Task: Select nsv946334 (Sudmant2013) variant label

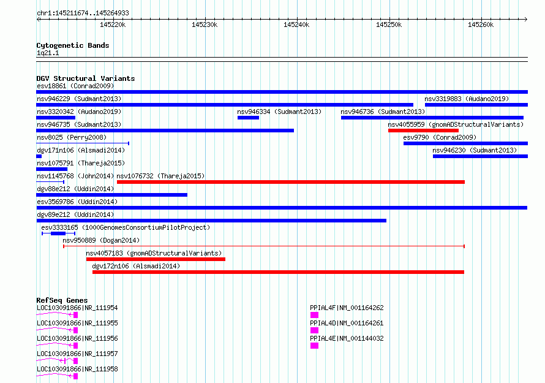Action: point(279,112)
